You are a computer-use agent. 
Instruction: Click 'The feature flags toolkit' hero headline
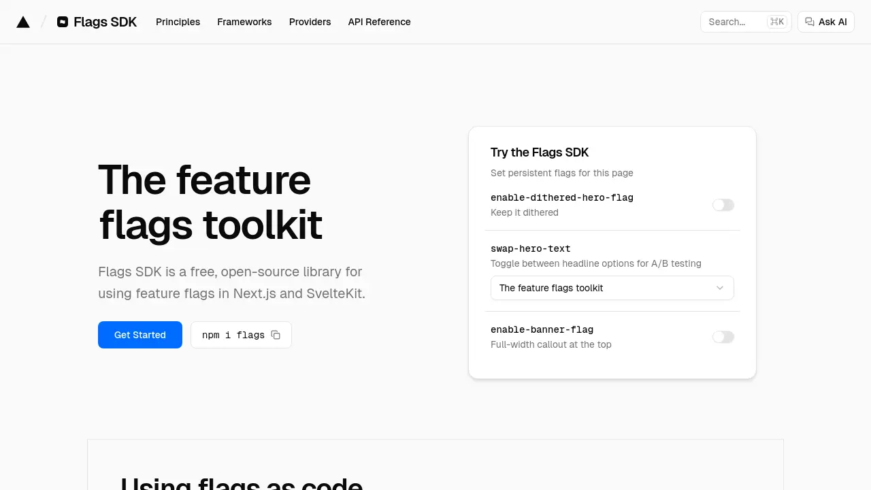coord(210,202)
